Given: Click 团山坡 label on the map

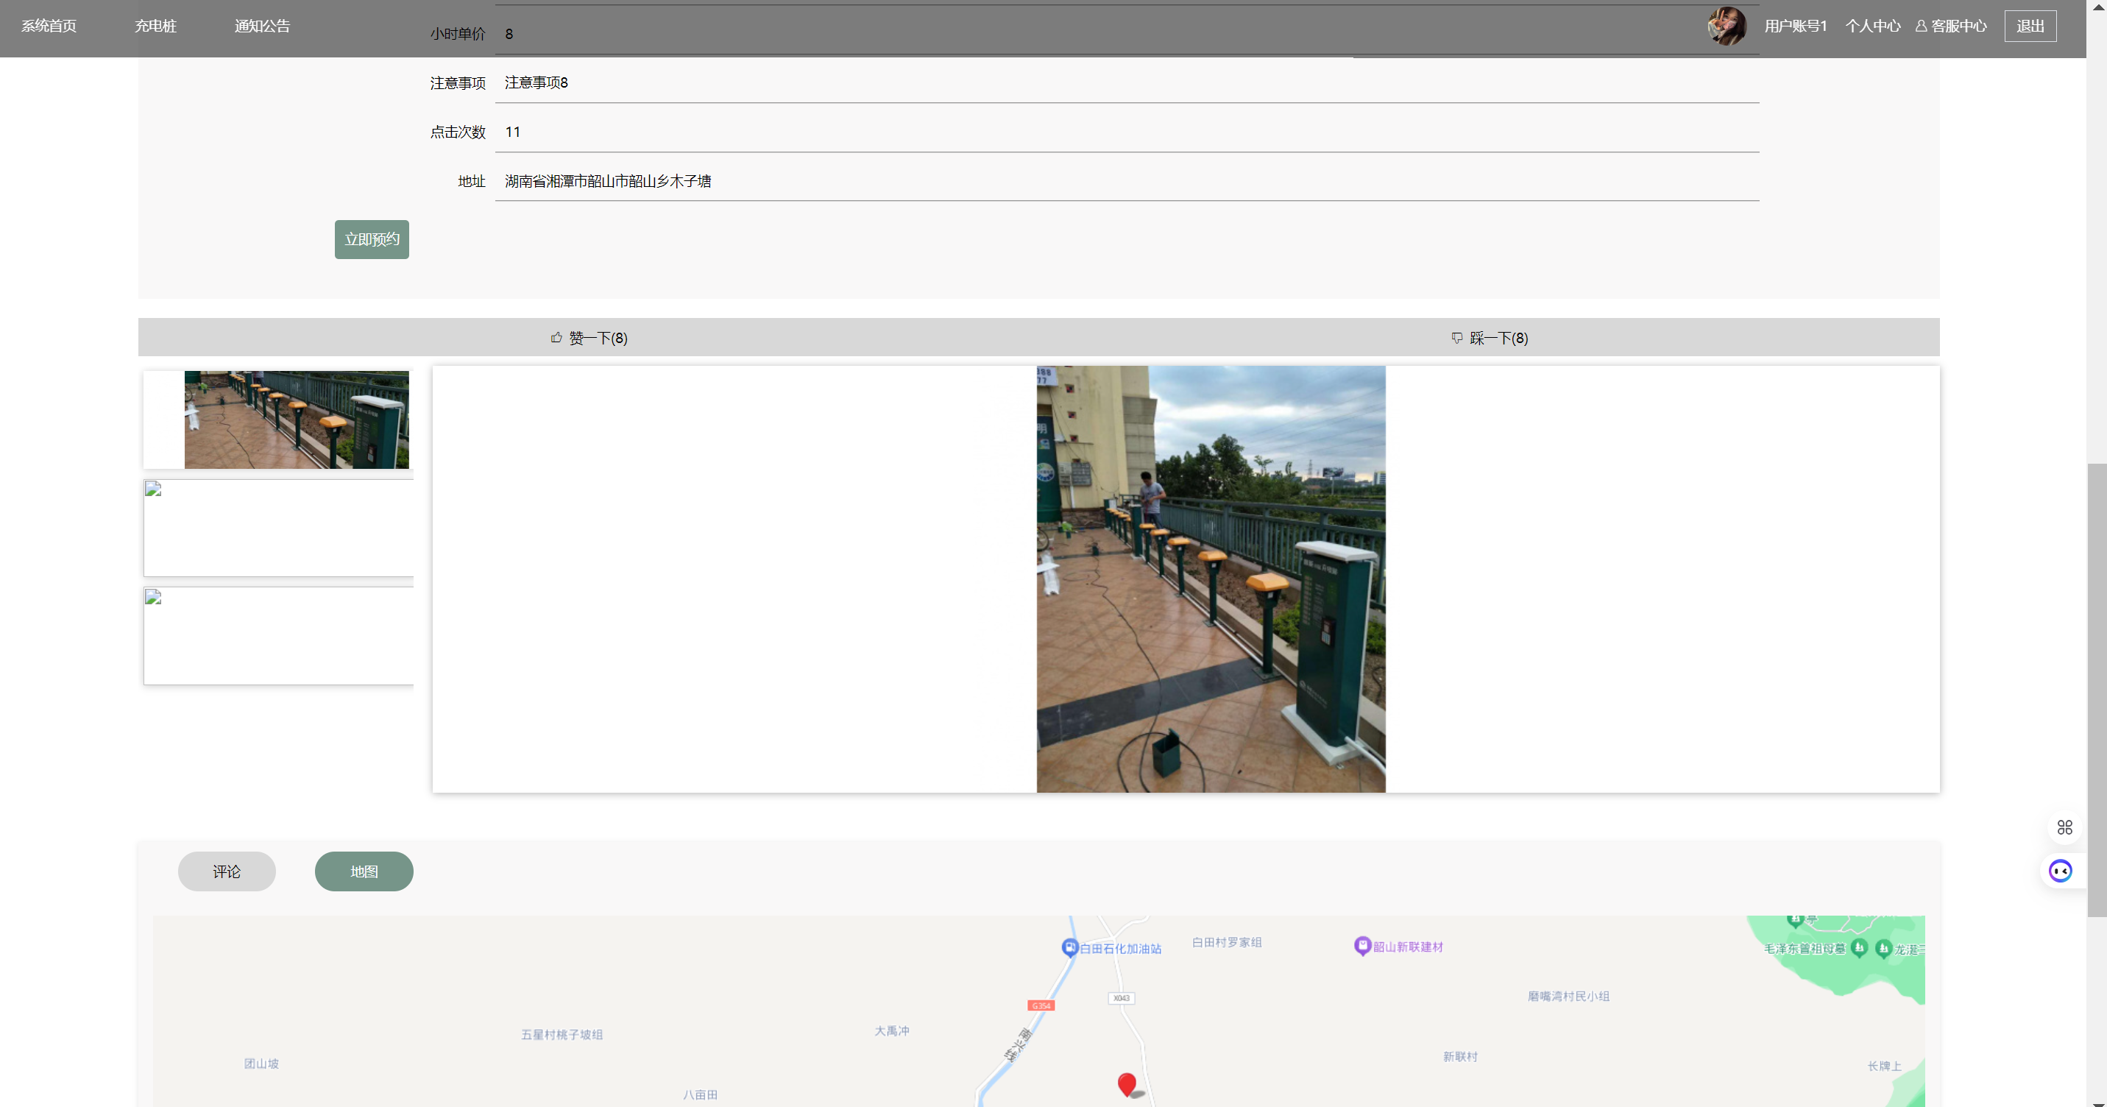Looking at the screenshot, I should pos(261,1064).
